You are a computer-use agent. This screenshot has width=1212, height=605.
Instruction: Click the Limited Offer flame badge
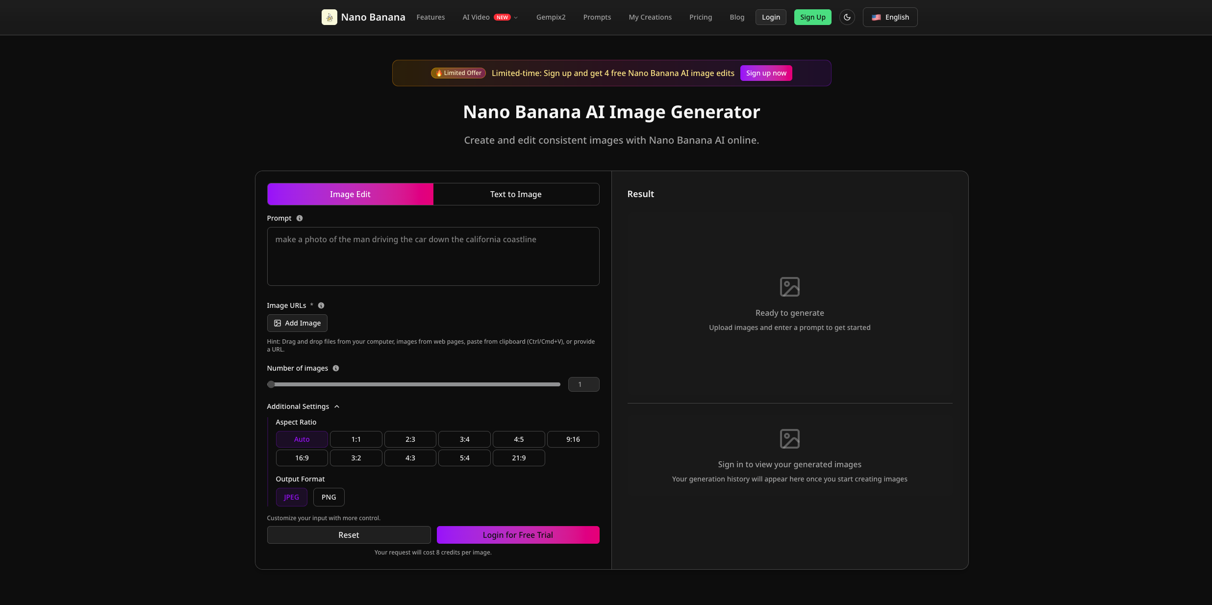click(457, 73)
